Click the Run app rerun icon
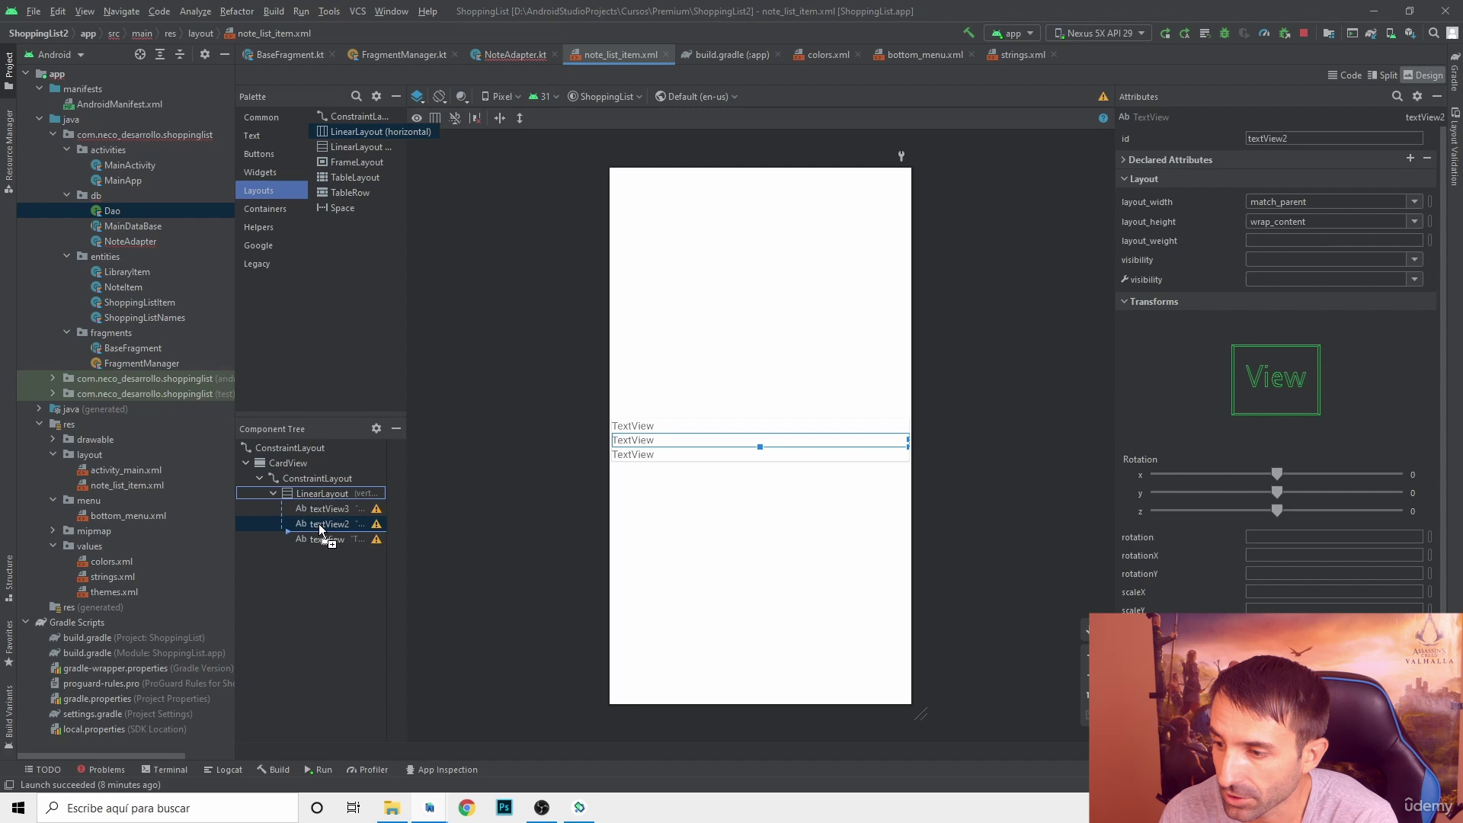The image size is (1463, 823). 1165,33
